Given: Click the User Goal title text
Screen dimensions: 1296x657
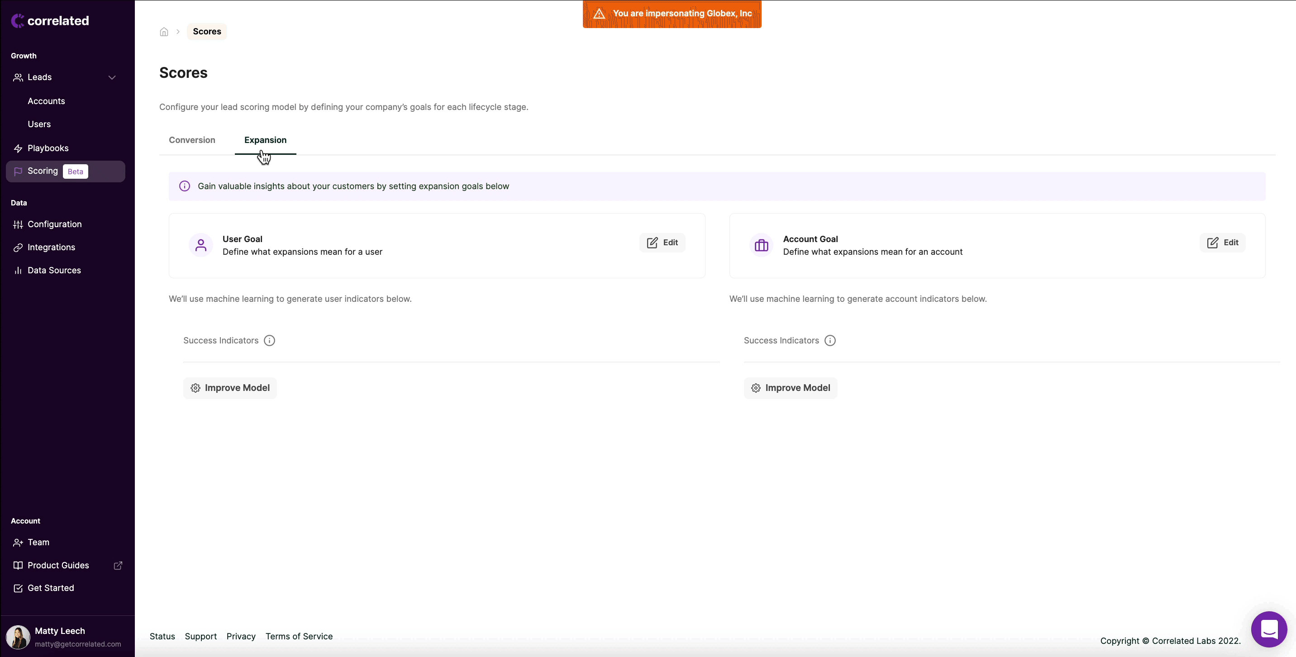Looking at the screenshot, I should [243, 239].
